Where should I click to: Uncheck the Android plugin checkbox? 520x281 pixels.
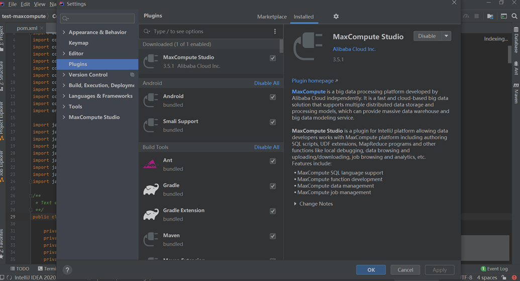273,97
